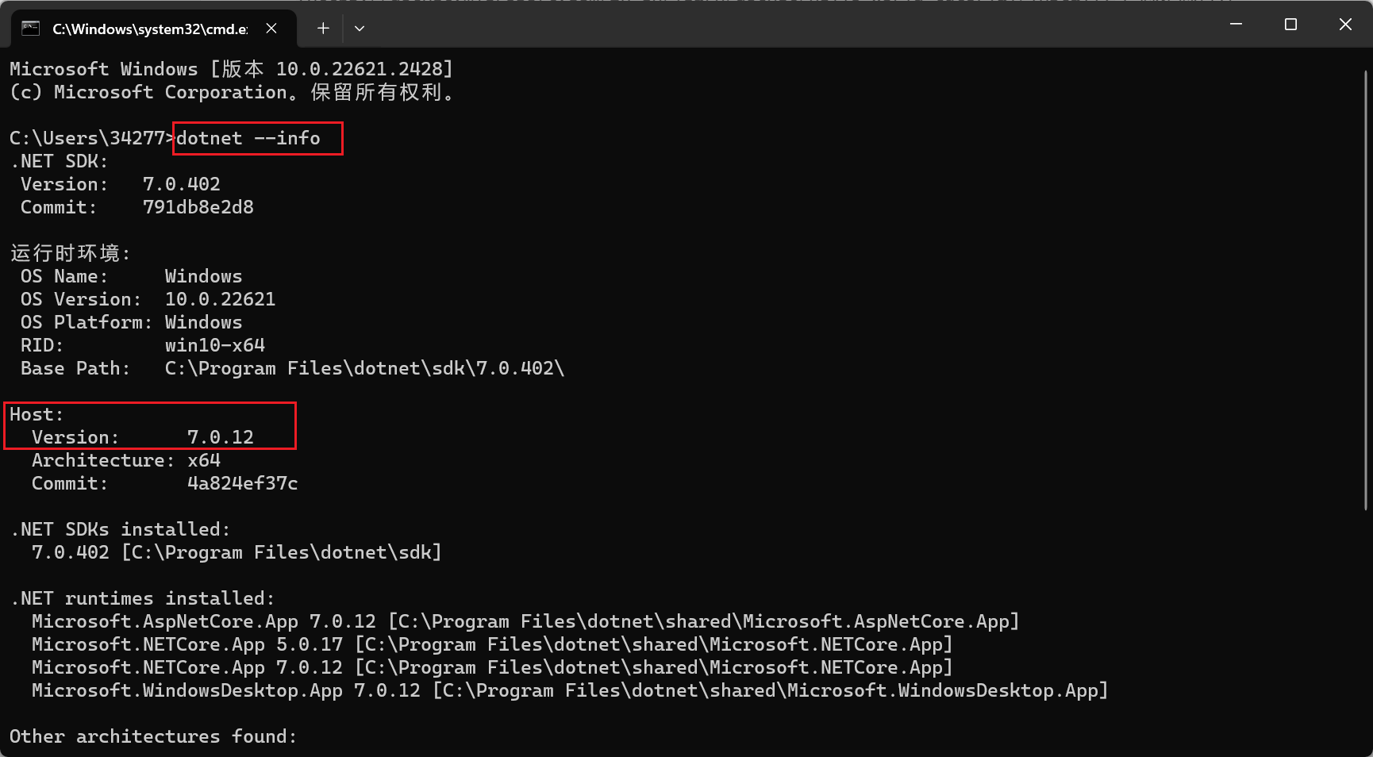
Task: Minimize the terminal window
Action: pos(1236,25)
